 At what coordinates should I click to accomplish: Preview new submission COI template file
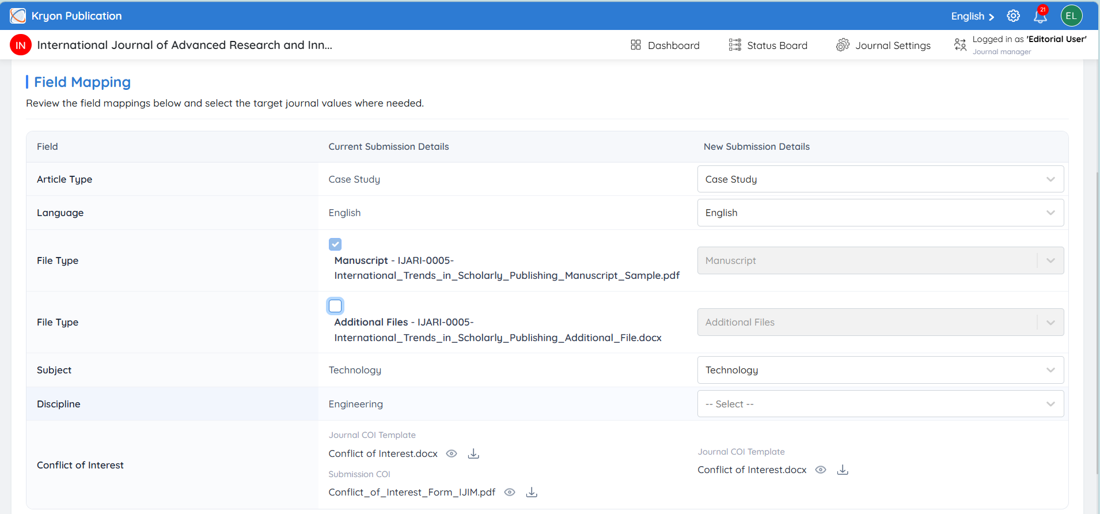[x=821, y=470]
